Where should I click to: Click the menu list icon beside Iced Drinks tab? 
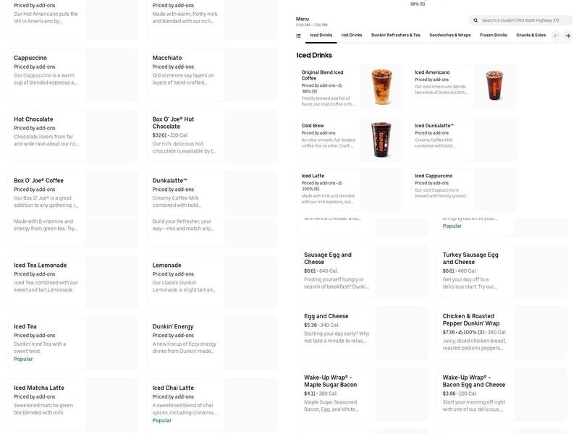click(x=298, y=35)
